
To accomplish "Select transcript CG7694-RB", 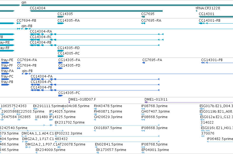I will pos(19,23).
